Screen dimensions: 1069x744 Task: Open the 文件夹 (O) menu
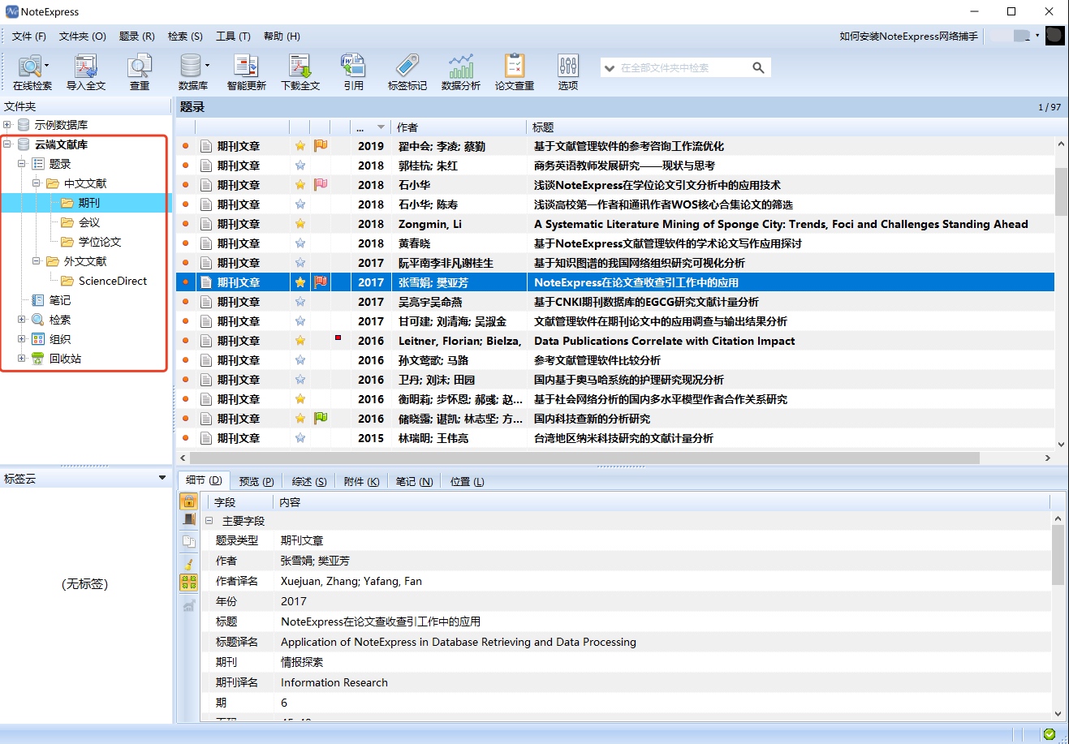[x=83, y=37]
